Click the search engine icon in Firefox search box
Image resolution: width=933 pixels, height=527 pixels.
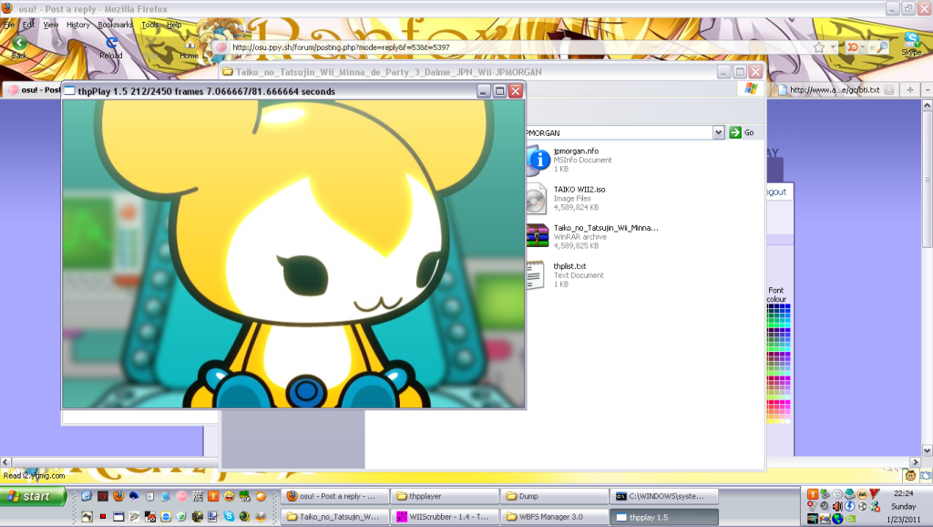click(852, 47)
